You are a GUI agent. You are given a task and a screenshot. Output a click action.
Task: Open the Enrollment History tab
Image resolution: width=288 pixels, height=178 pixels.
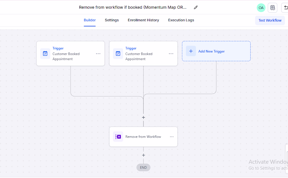[x=143, y=20]
